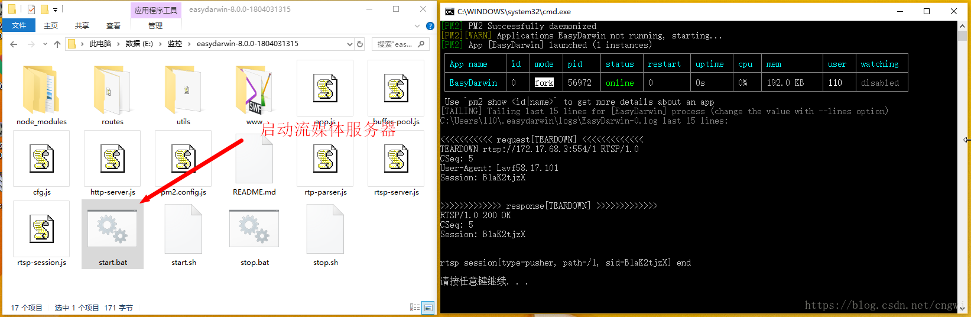Select the start.sh file icon
Screen dimensions: 971x317
[x=183, y=229]
